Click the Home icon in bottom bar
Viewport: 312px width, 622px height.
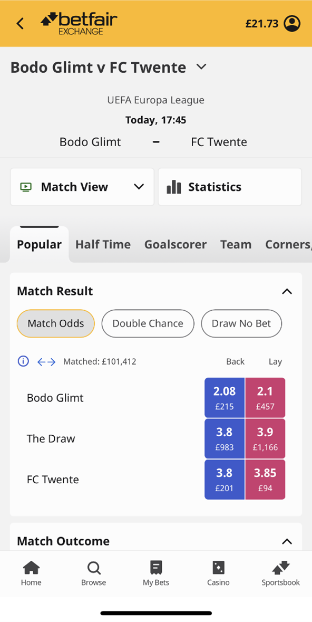[31, 568]
